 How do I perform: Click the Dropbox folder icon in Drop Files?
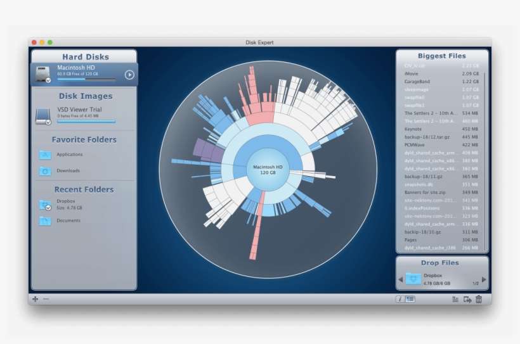pyautogui.click(x=413, y=279)
